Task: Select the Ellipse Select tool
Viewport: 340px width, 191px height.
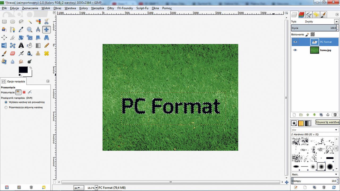Action: tap(12, 22)
